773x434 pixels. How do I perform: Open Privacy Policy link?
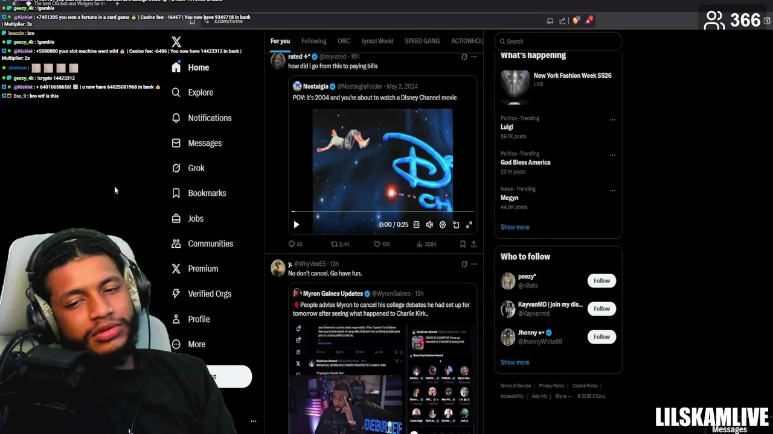(x=551, y=386)
